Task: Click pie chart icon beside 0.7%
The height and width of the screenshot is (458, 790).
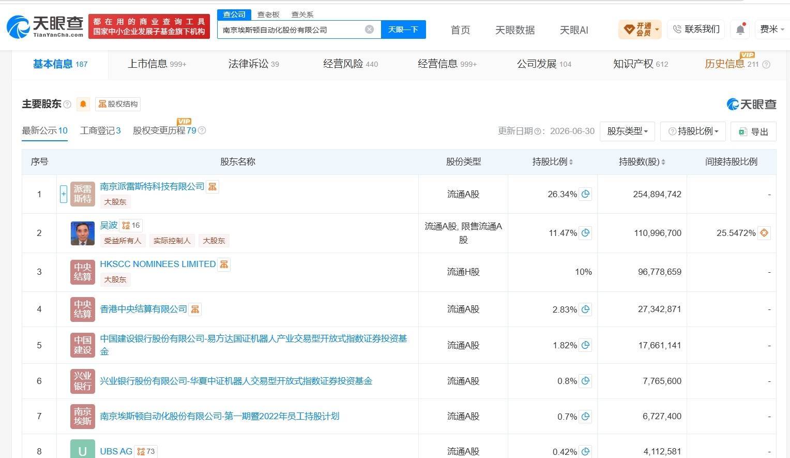Action: 585,416
